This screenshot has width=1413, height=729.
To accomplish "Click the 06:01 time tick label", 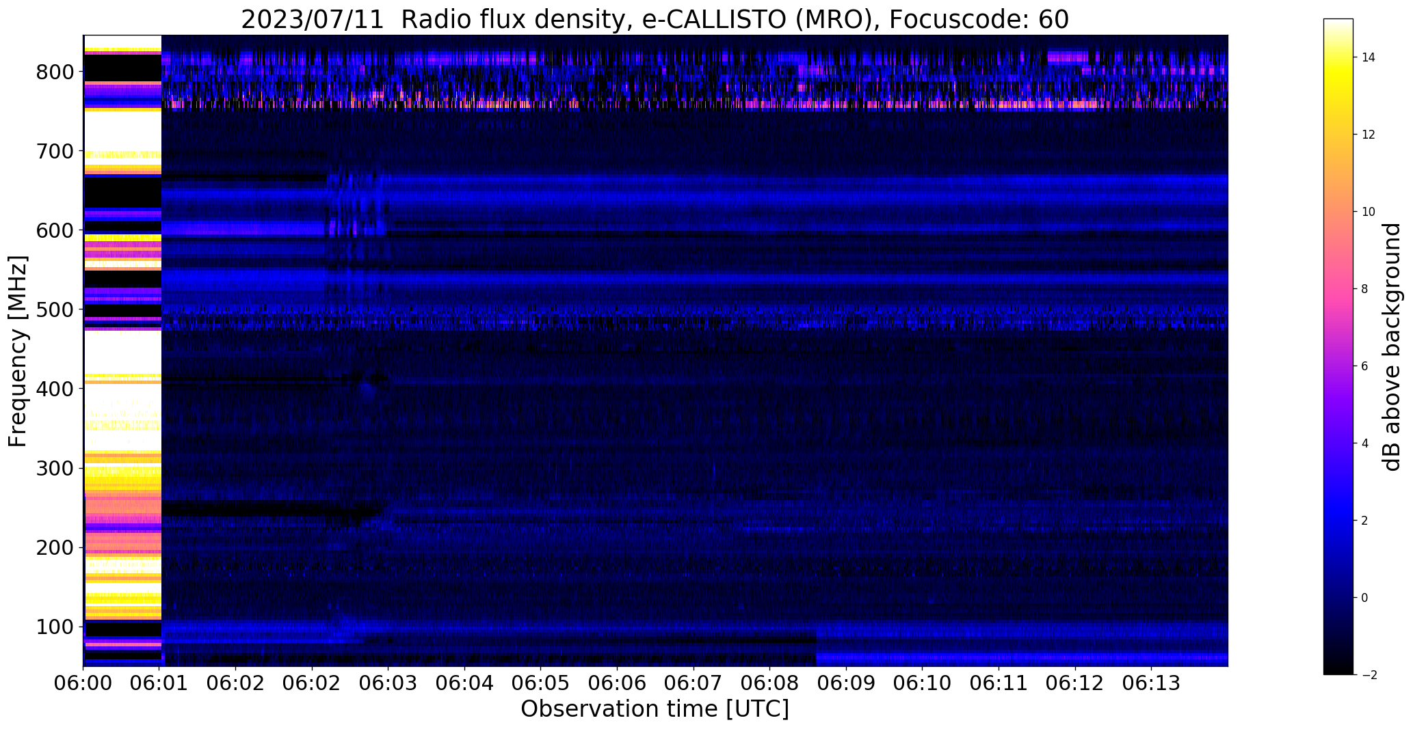I will (x=159, y=683).
